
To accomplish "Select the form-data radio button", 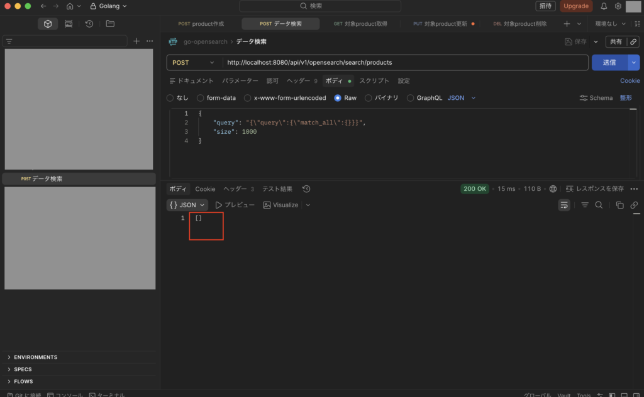I will 201,98.
